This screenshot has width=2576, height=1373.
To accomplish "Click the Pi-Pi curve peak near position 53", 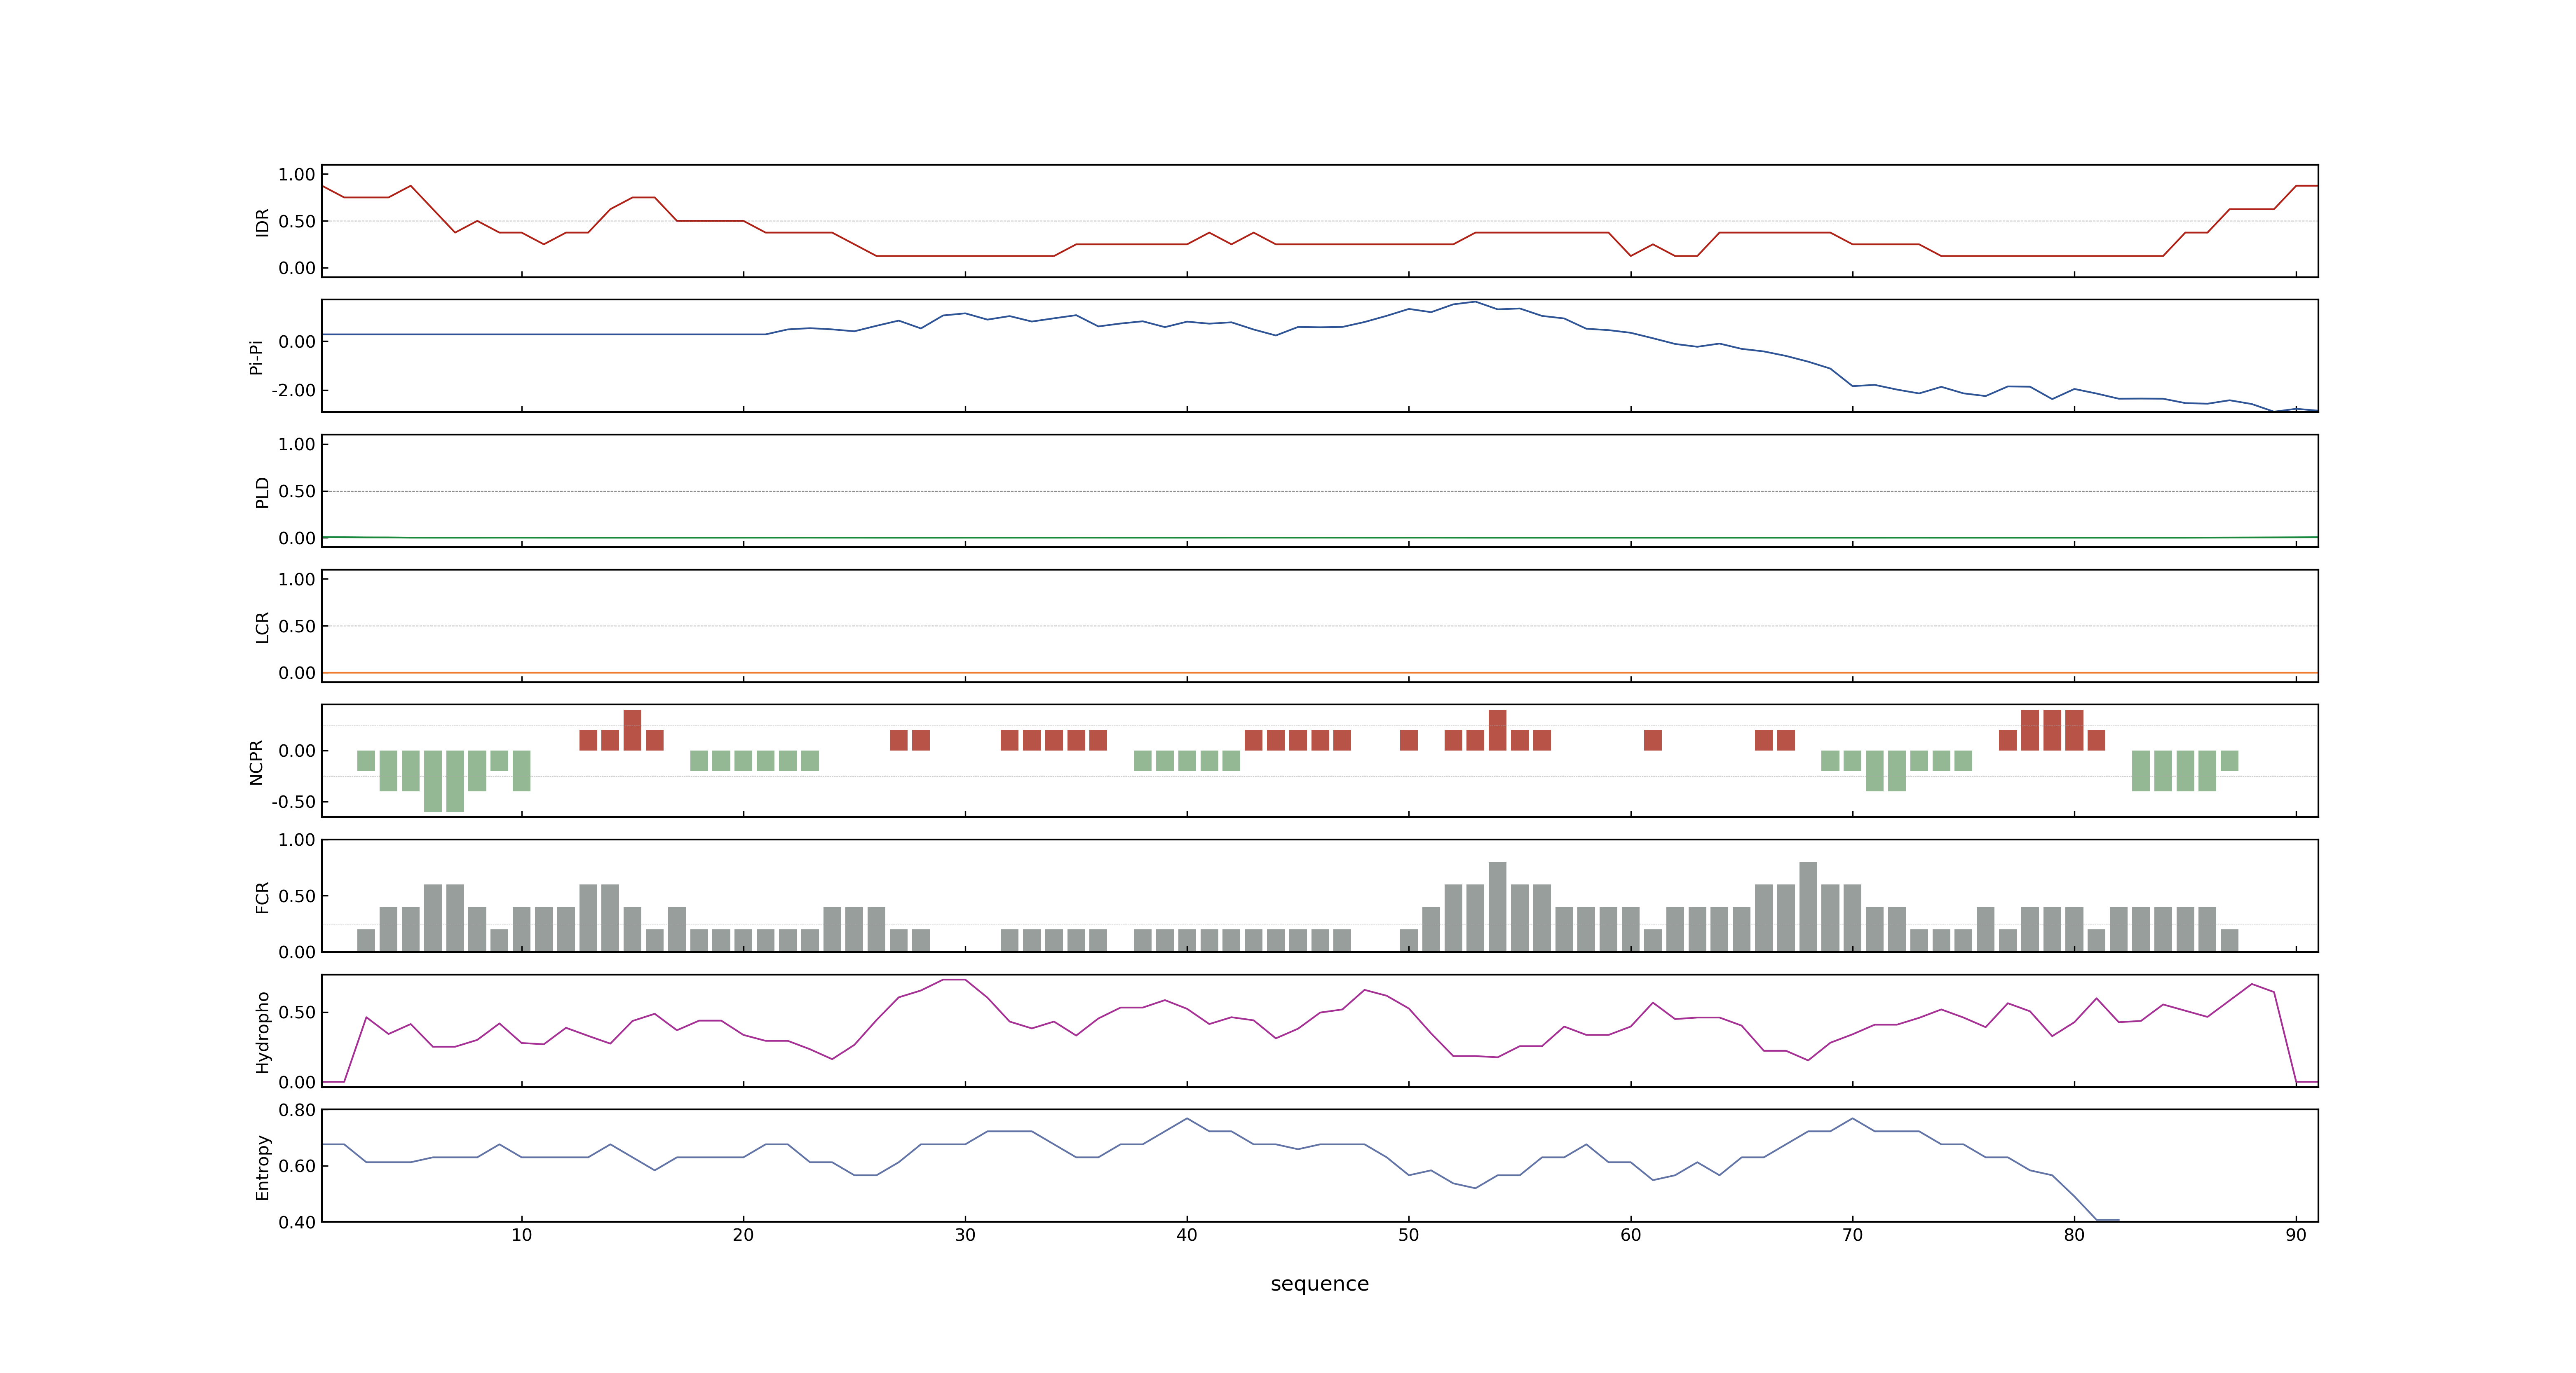I will (1475, 302).
